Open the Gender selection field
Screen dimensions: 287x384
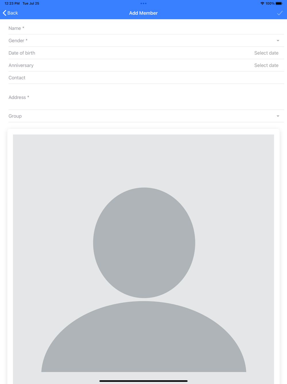click(146, 41)
